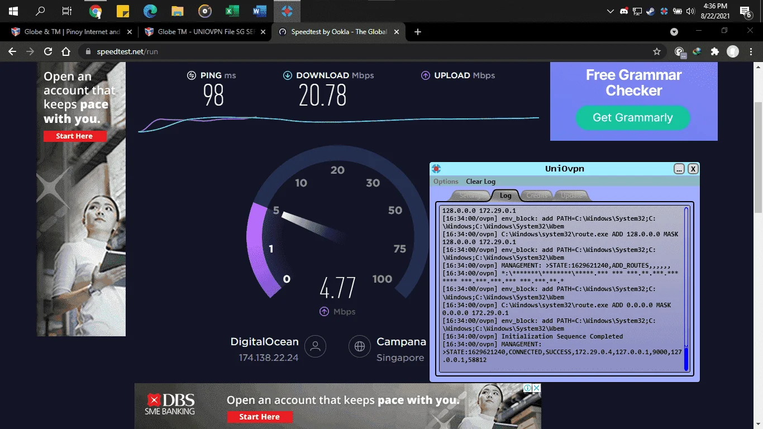The height and width of the screenshot is (429, 763).
Task: Minimize UniOvpn with the ... button
Action: [679, 169]
